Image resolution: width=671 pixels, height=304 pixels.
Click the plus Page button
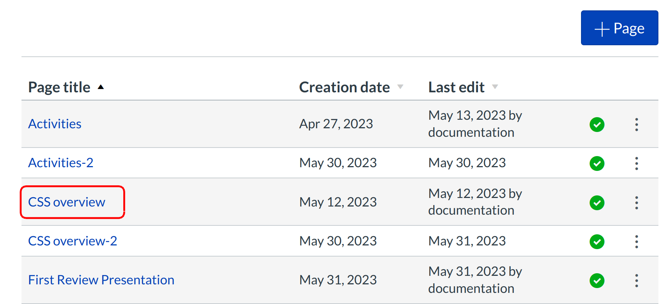[x=619, y=28]
